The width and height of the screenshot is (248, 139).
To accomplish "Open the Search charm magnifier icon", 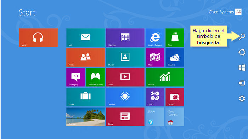I will (x=242, y=37).
